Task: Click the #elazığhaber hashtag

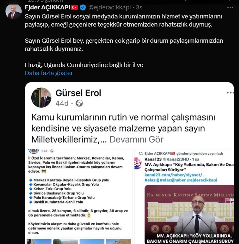Action: pyautogui.click(x=173, y=180)
